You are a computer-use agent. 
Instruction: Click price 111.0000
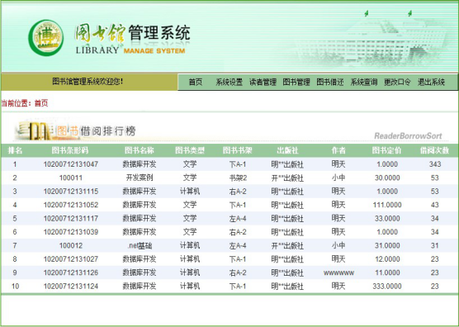coord(387,205)
